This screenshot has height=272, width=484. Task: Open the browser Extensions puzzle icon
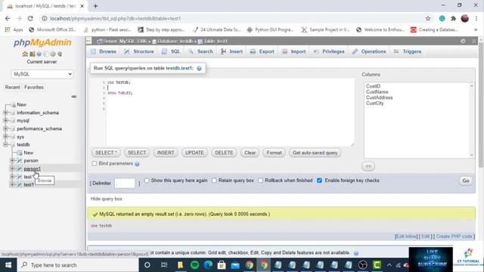[454, 18]
